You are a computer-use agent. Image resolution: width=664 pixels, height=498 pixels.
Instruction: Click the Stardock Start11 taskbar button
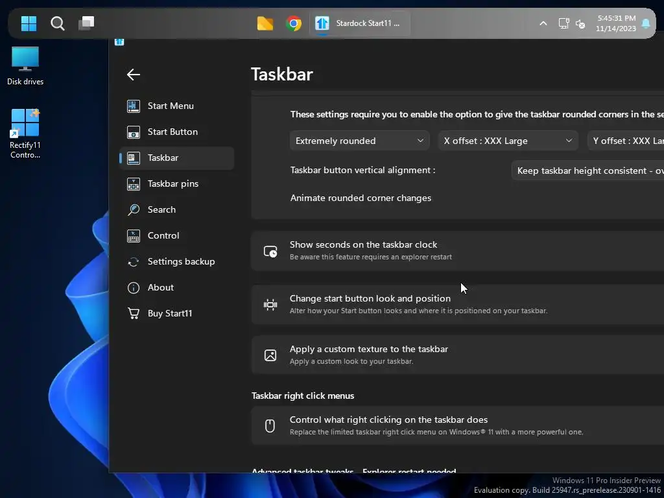(x=360, y=23)
